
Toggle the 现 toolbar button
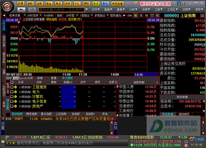(x=141, y=15)
